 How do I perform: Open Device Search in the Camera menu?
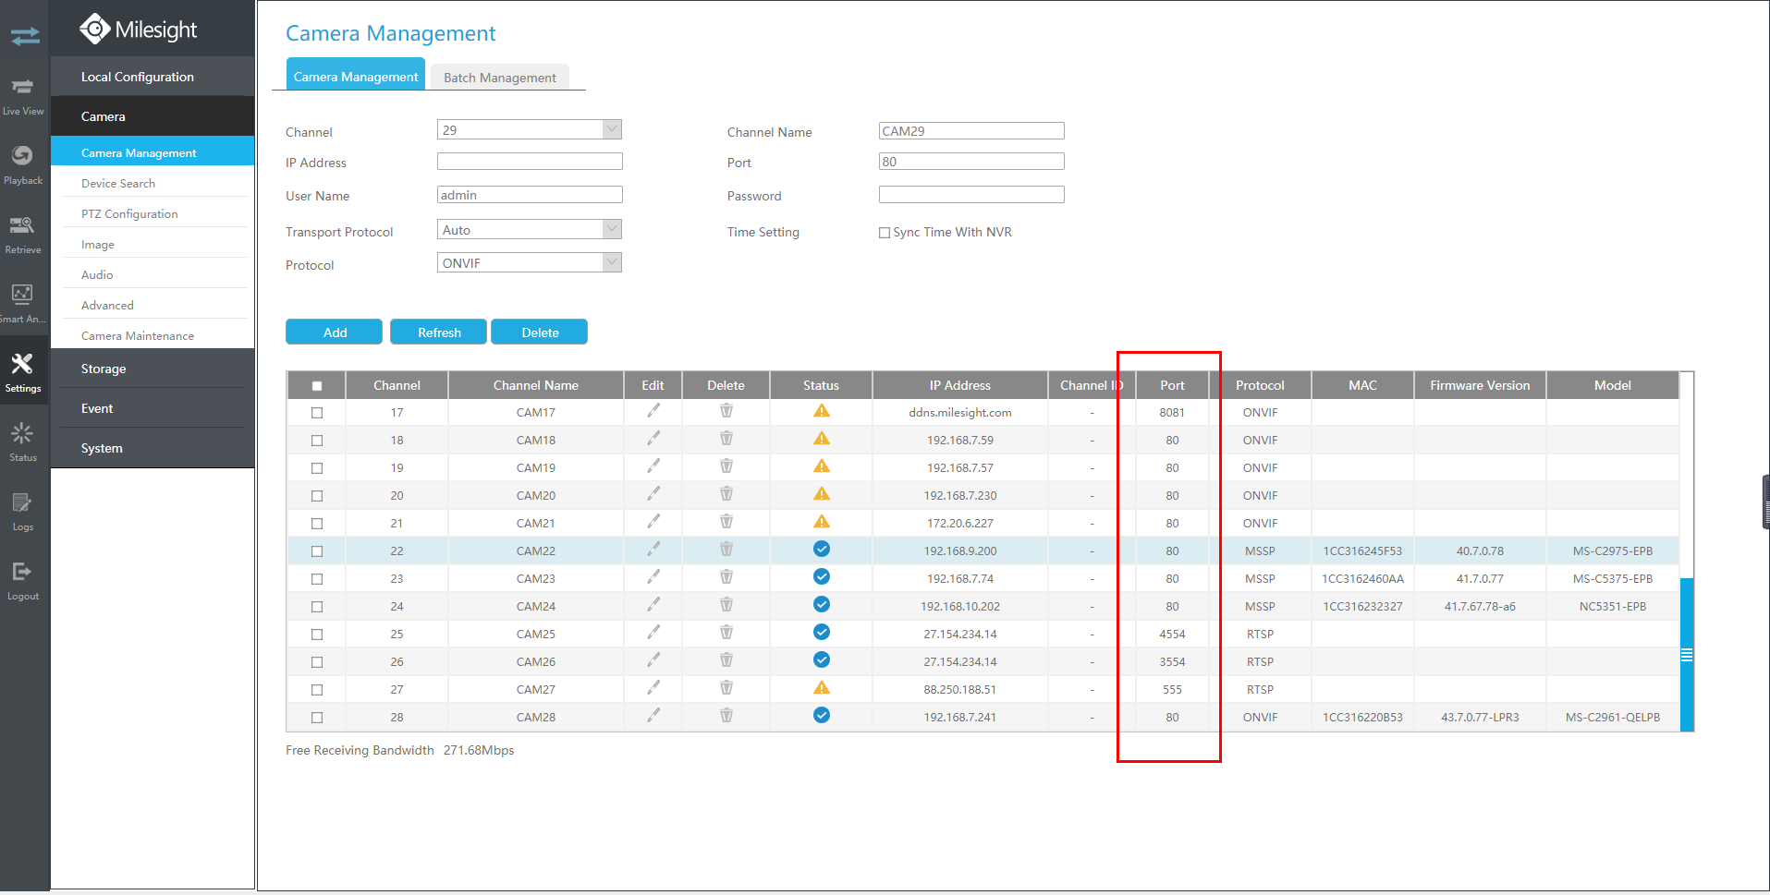pos(118,183)
